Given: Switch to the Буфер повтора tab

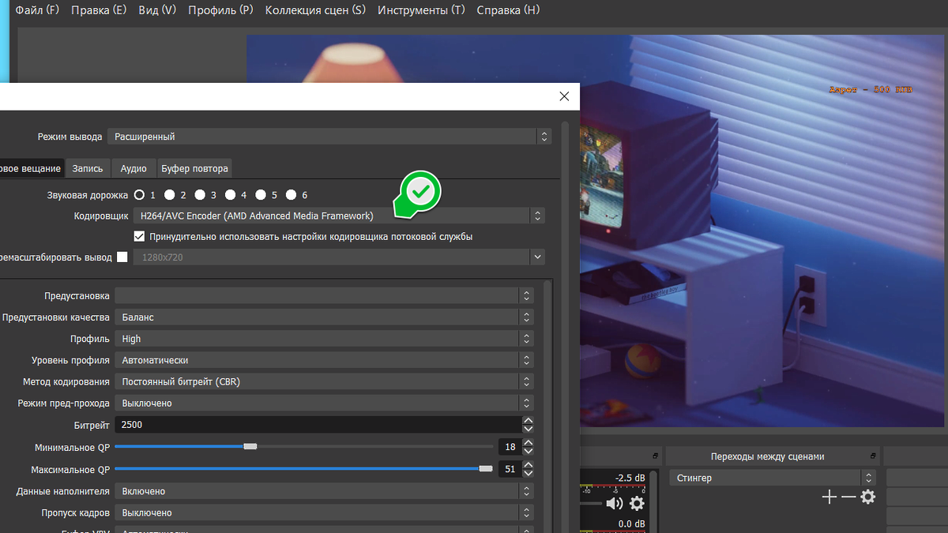Looking at the screenshot, I should pos(194,168).
